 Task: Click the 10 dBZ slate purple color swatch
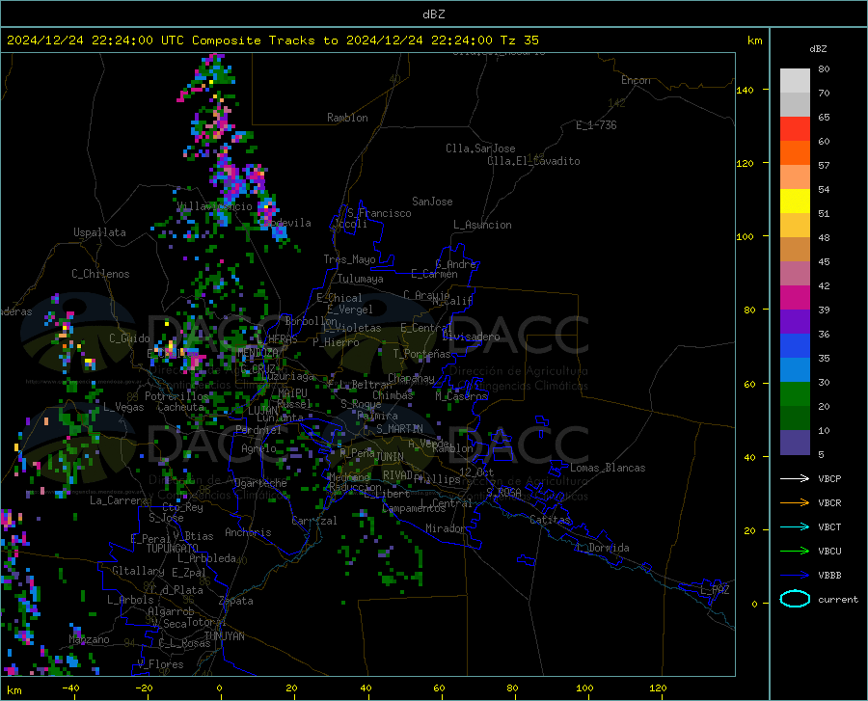[x=795, y=442]
